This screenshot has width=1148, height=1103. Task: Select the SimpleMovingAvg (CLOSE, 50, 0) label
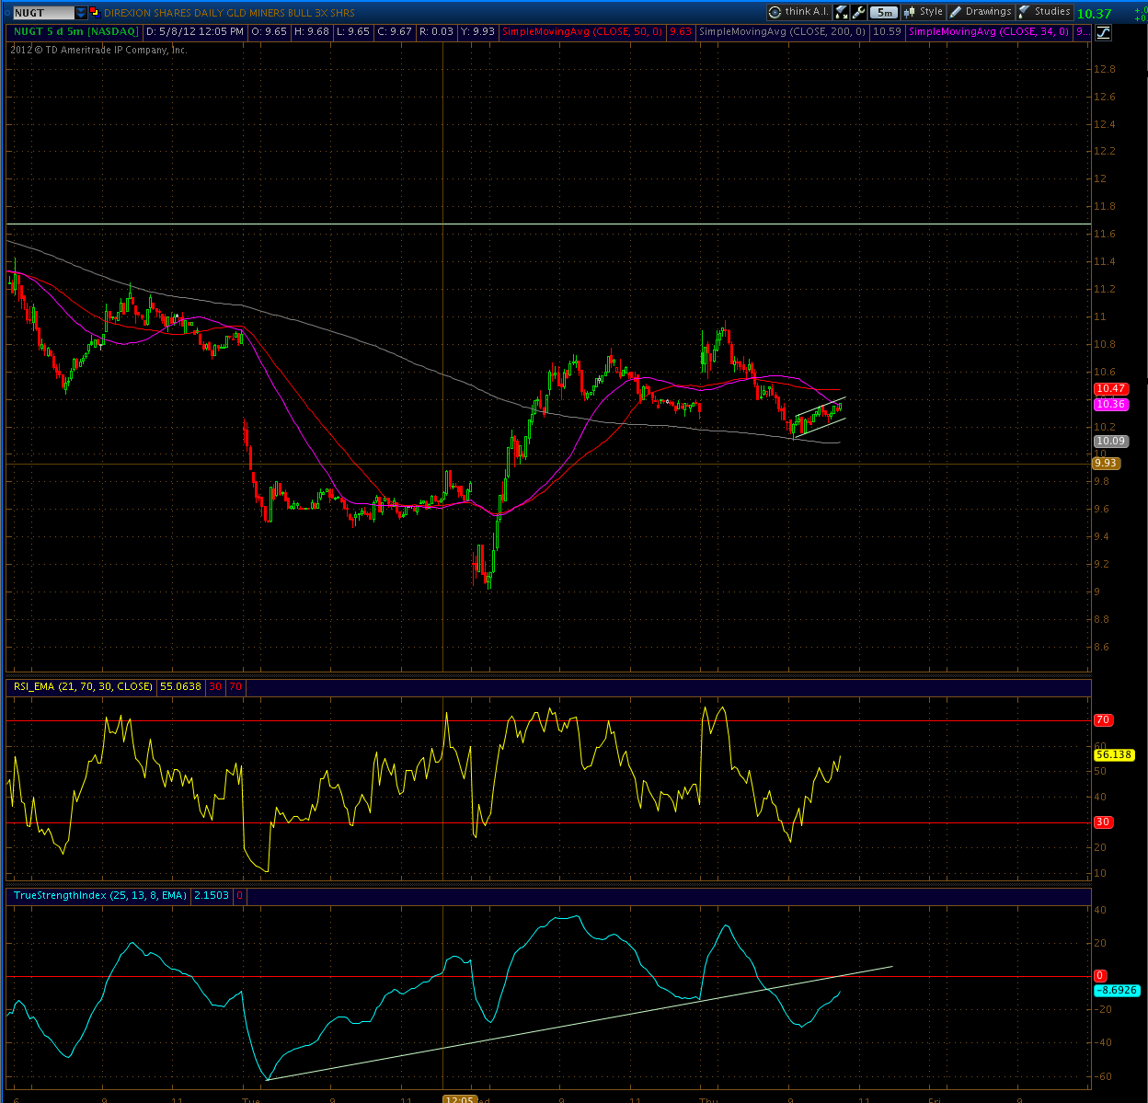(x=583, y=31)
